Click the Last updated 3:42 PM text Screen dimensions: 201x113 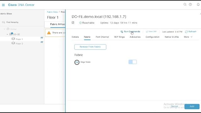(x=172, y=32)
